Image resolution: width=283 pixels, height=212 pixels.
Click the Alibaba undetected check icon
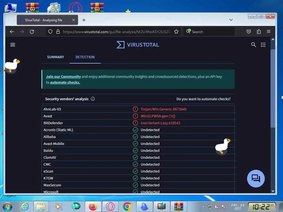(135, 137)
